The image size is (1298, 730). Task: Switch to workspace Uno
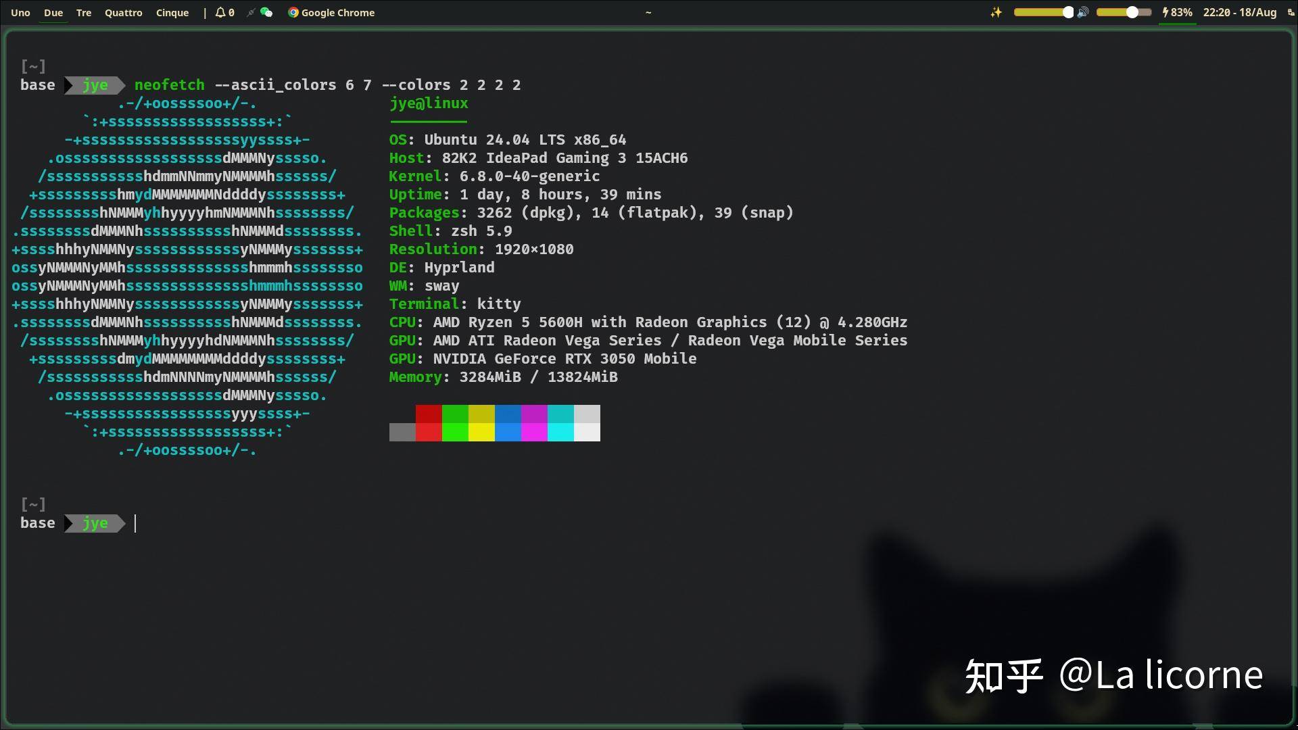[x=20, y=12]
